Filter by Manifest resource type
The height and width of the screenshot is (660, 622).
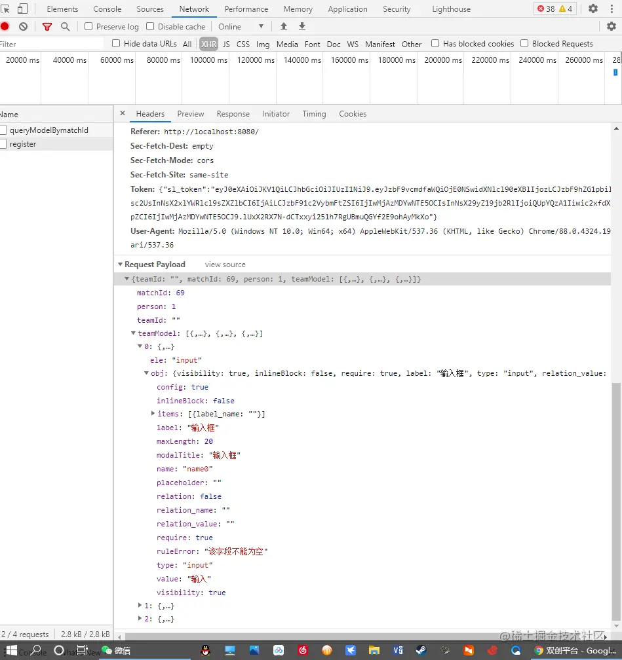tap(380, 45)
